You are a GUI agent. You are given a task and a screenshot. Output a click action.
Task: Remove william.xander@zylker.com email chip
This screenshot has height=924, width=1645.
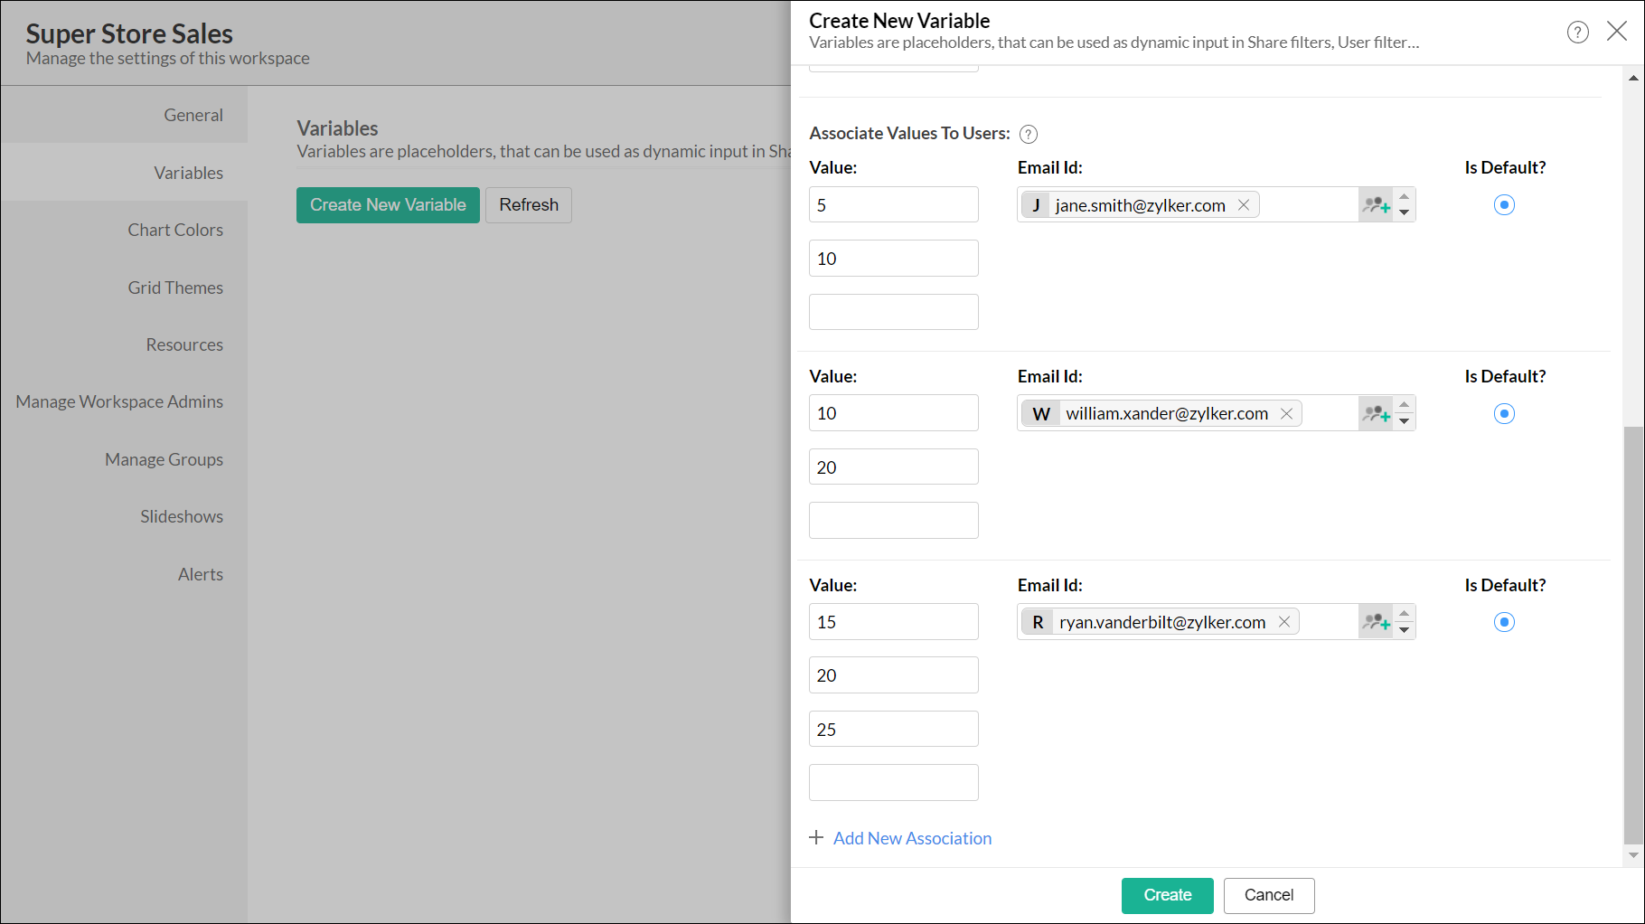click(1286, 414)
